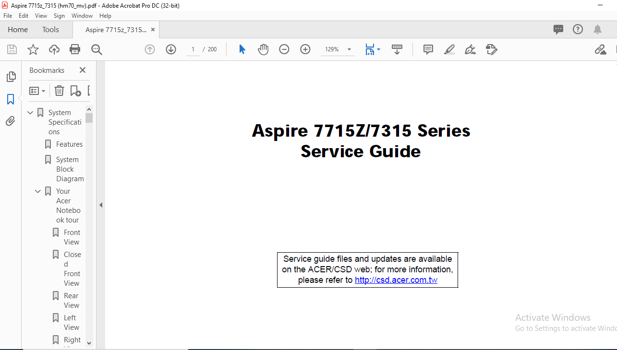Open the Page Thumbnails panel

pos(11,77)
